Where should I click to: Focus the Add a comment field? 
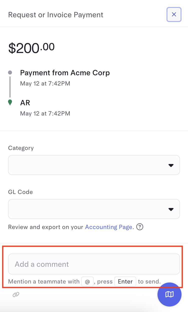click(94, 264)
